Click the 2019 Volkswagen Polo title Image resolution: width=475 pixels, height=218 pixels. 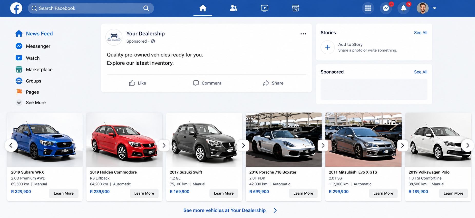(429, 172)
